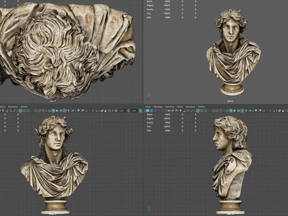
Task: Use default material in front view toolbar
Action: pos(57,110)
